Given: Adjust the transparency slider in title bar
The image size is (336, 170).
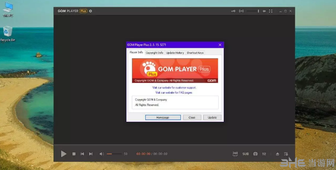Looking at the screenshot, I should pos(253,11).
